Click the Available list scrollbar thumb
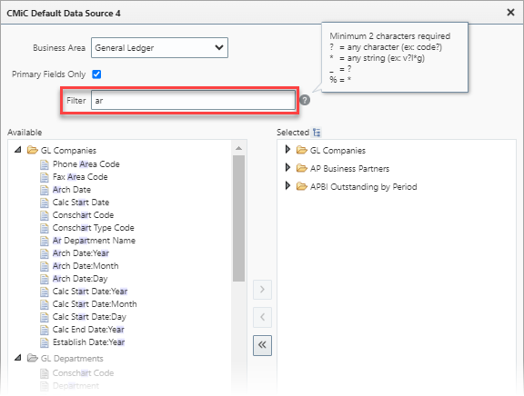Screen dimensions: 524x396 (x=238, y=219)
